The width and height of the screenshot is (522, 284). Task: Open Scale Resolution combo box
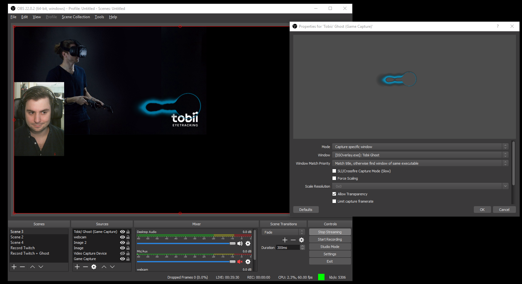(x=420, y=186)
